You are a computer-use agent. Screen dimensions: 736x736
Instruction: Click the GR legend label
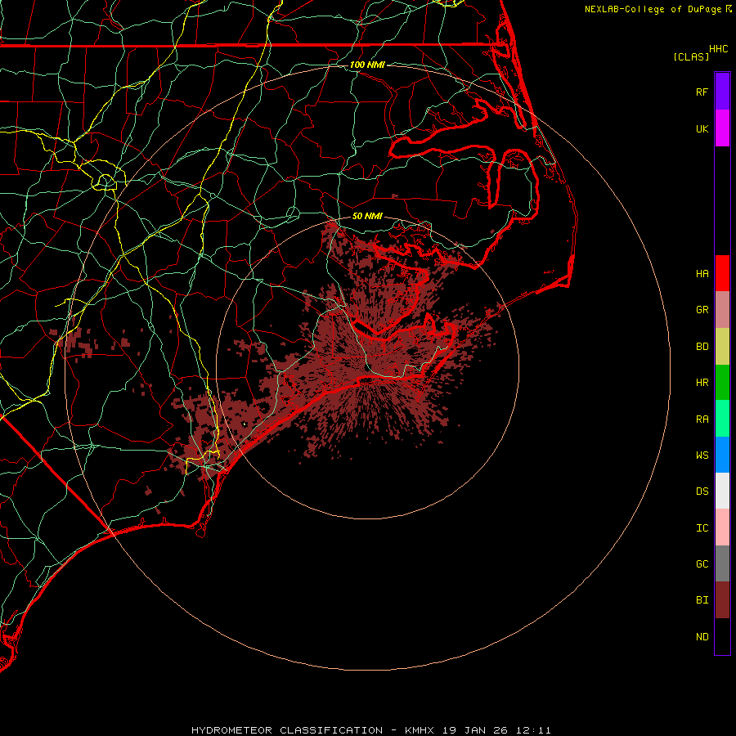(702, 310)
